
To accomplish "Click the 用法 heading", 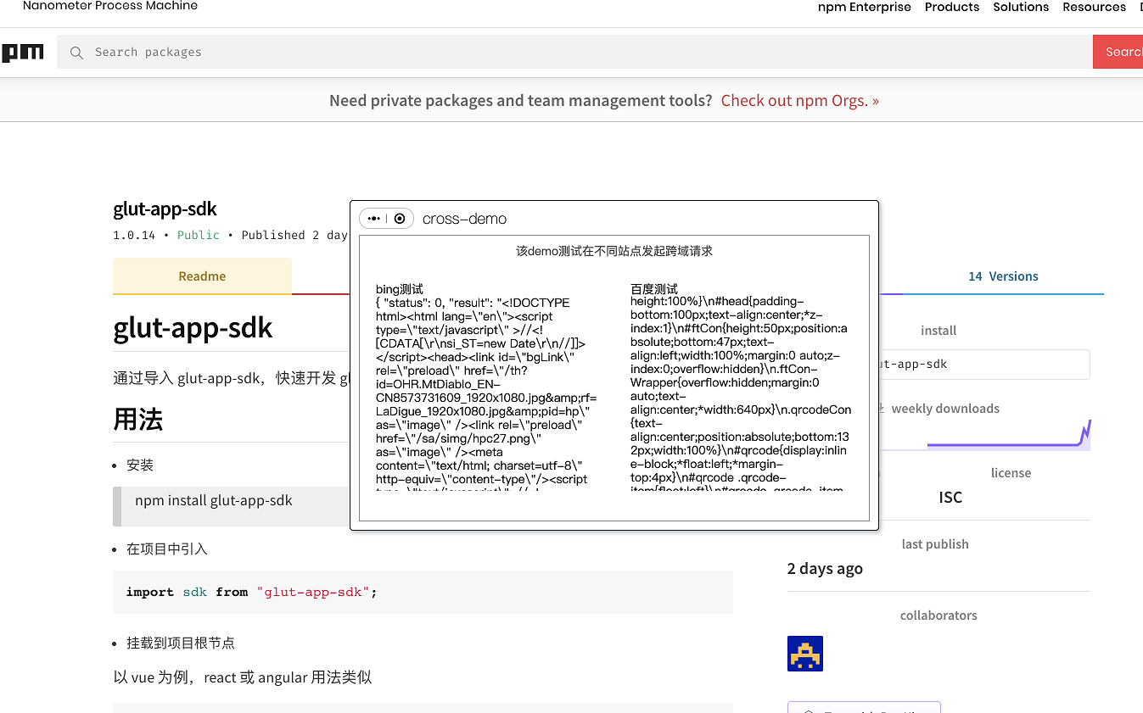I will [137, 420].
